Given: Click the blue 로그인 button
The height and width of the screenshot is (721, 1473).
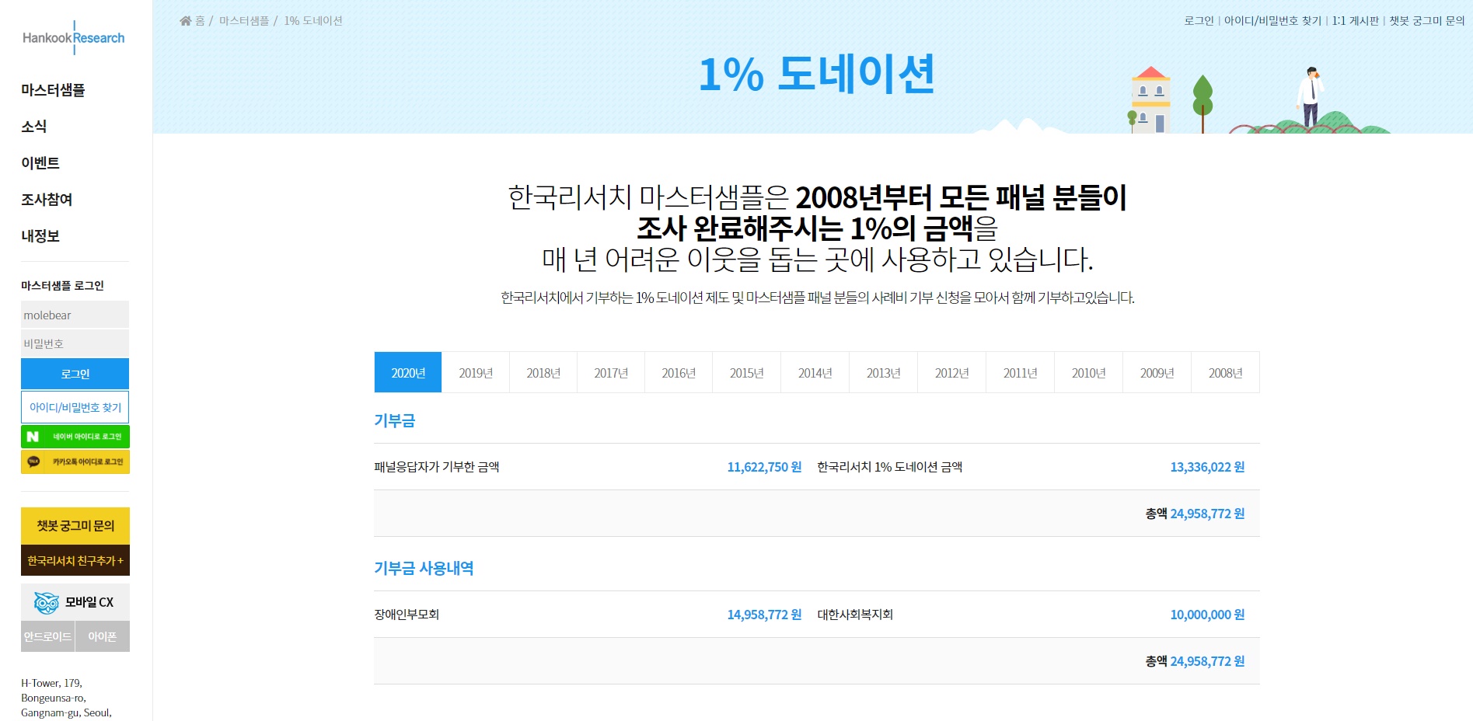Looking at the screenshot, I should tap(75, 374).
